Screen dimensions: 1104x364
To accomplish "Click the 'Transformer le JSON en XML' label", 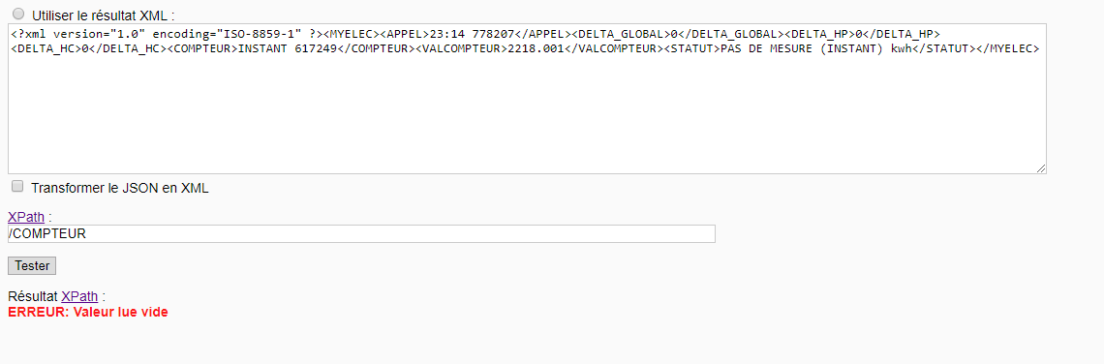I will coord(120,188).
